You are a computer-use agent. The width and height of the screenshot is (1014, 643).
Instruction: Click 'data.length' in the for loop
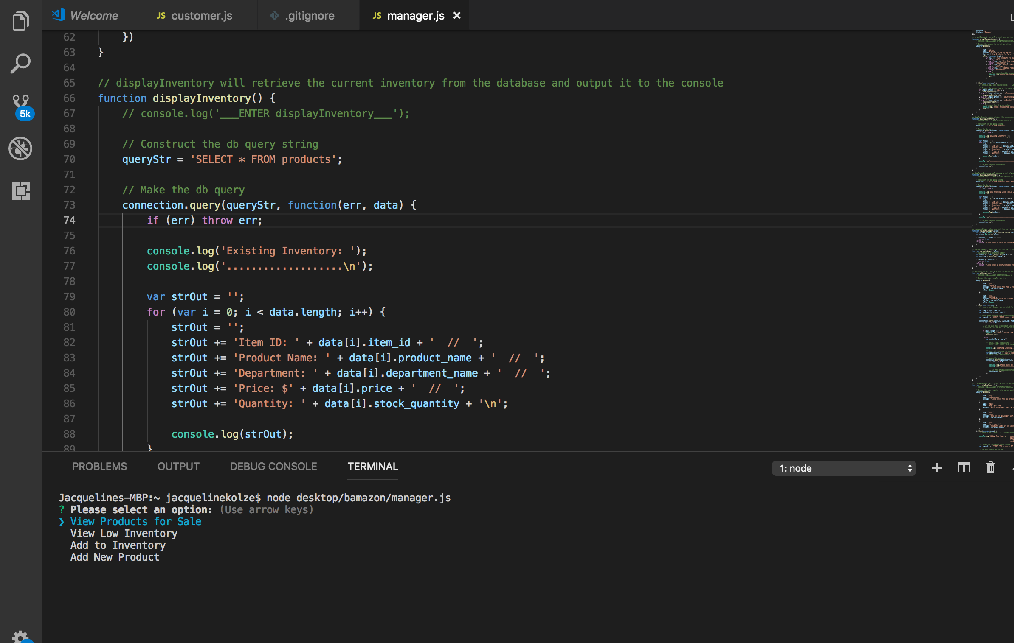tap(303, 312)
